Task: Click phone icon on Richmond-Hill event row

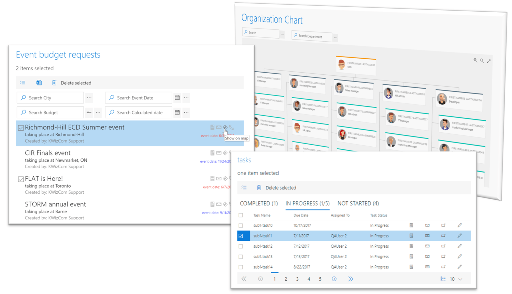Action: click(x=232, y=128)
